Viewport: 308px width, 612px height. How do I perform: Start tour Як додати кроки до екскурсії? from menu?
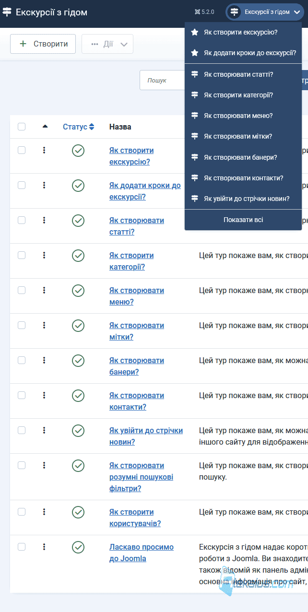[243, 53]
